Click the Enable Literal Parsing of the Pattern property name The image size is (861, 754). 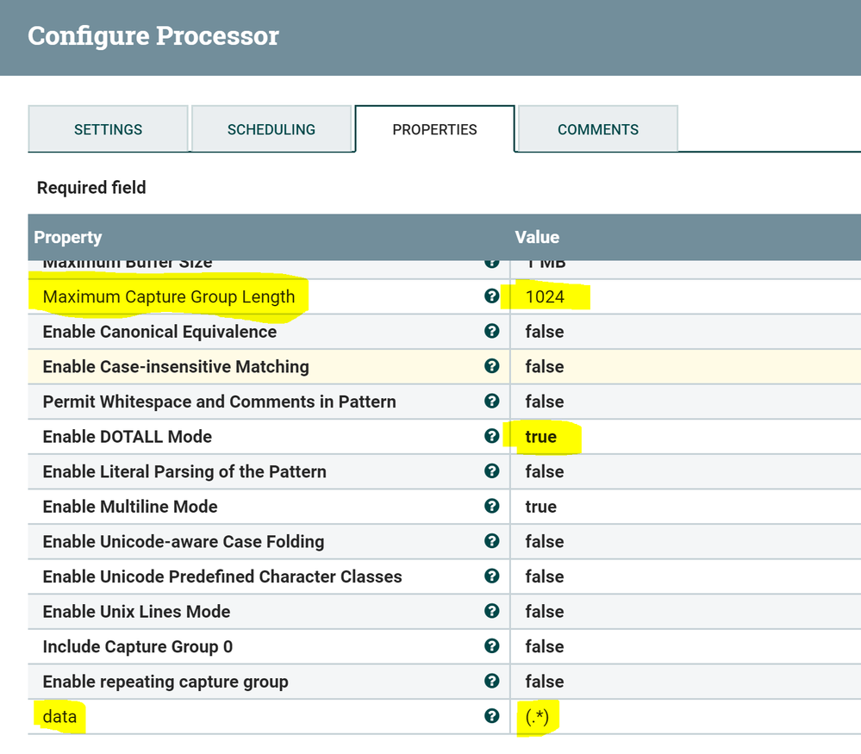[x=184, y=471]
